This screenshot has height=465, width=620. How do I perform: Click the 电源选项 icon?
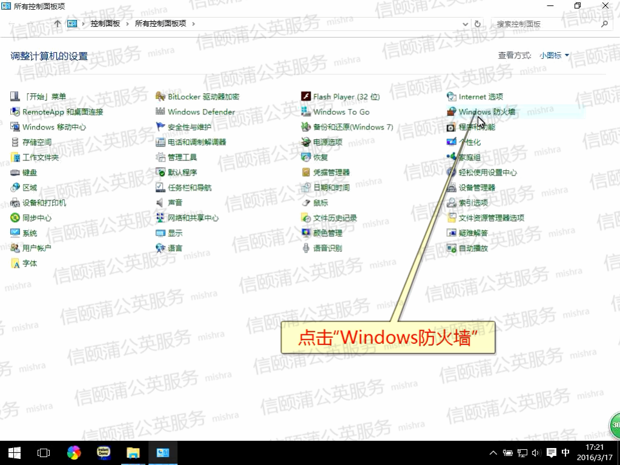click(x=306, y=142)
